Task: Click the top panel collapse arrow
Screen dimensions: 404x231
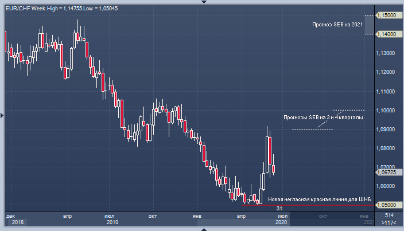Action: (x=201, y=2)
